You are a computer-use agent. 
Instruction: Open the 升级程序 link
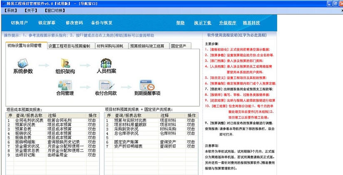tap(228, 23)
